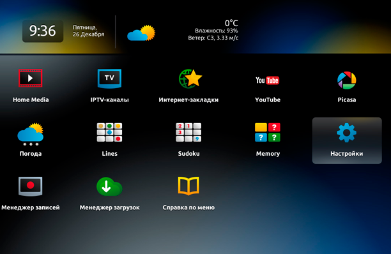391x254 pixels.
Task: Click the 0°C temperature reading
Action: click(x=231, y=23)
